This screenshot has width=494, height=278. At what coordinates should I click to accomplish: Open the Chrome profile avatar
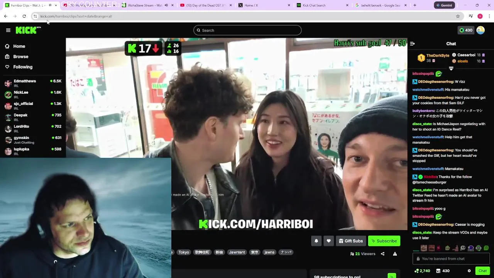[x=480, y=16]
